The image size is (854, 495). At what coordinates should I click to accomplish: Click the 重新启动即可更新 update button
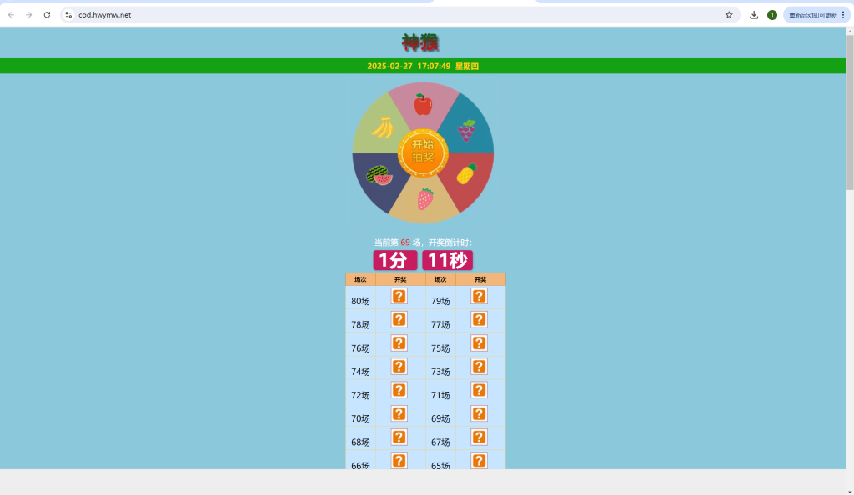pyautogui.click(x=812, y=15)
